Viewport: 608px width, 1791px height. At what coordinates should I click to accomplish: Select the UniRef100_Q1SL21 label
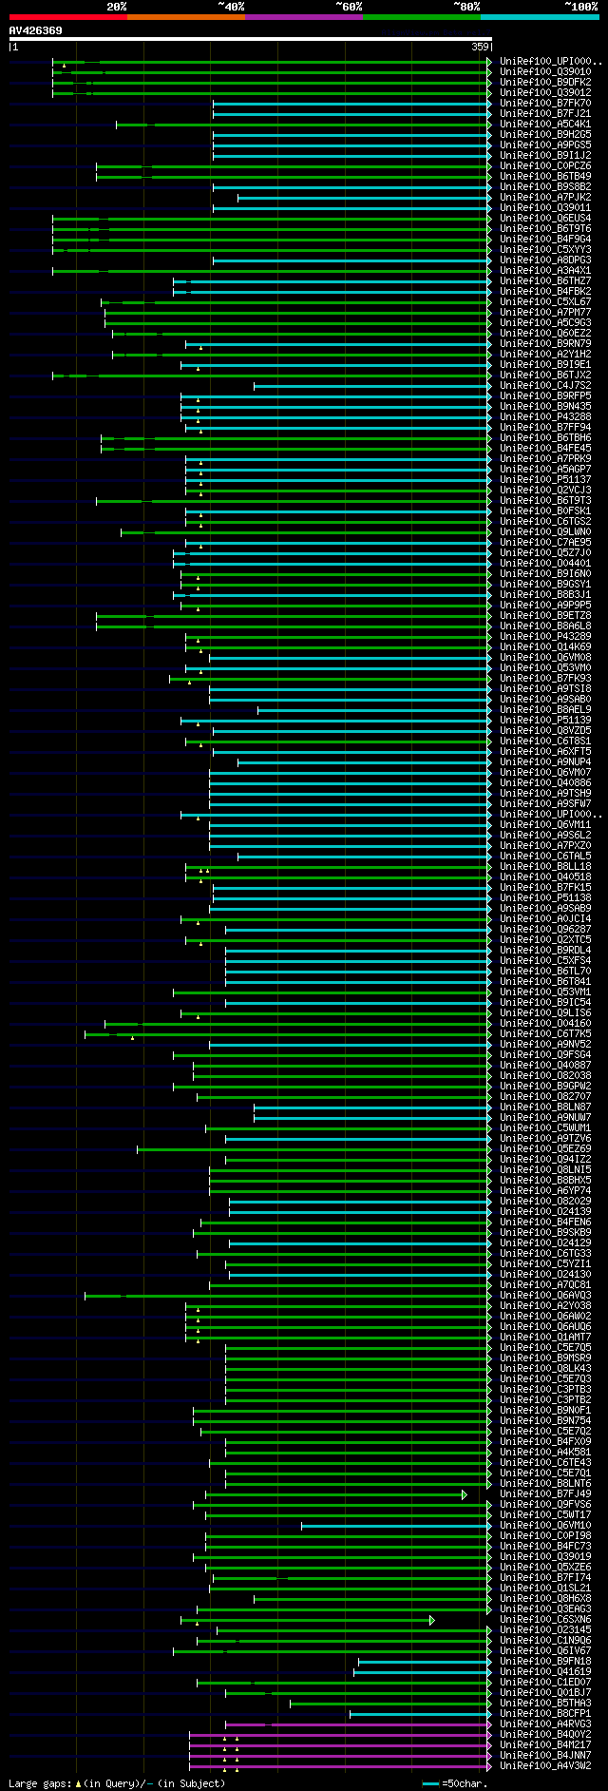pyautogui.click(x=545, y=1588)
